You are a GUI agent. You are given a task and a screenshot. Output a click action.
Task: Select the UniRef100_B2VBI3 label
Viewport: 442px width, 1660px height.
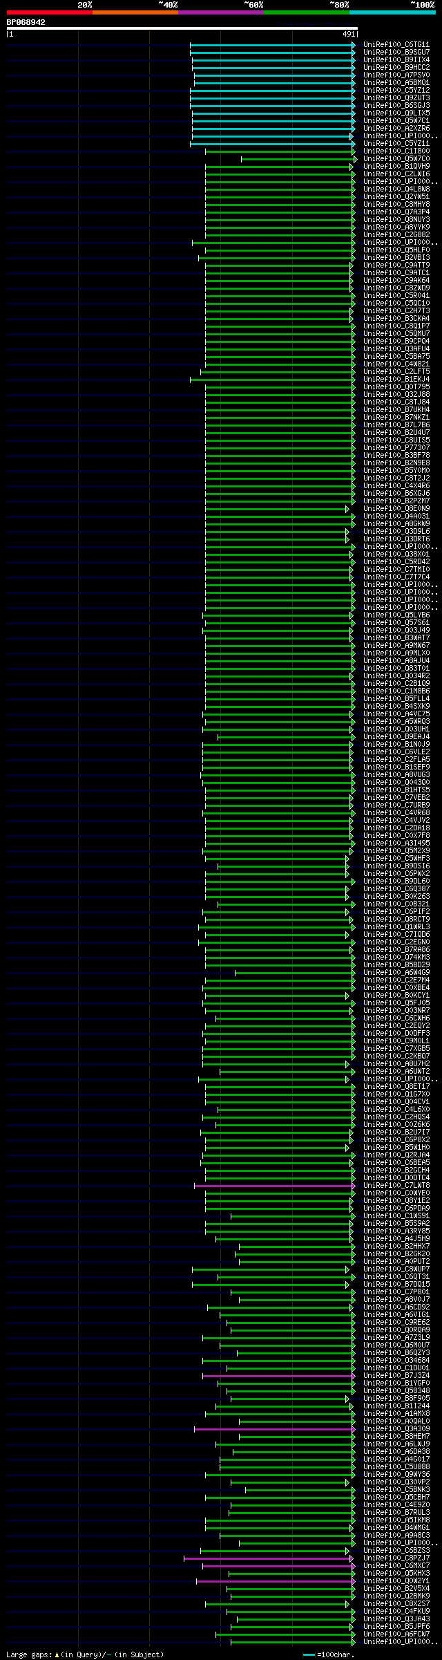[x=396, y=258]
